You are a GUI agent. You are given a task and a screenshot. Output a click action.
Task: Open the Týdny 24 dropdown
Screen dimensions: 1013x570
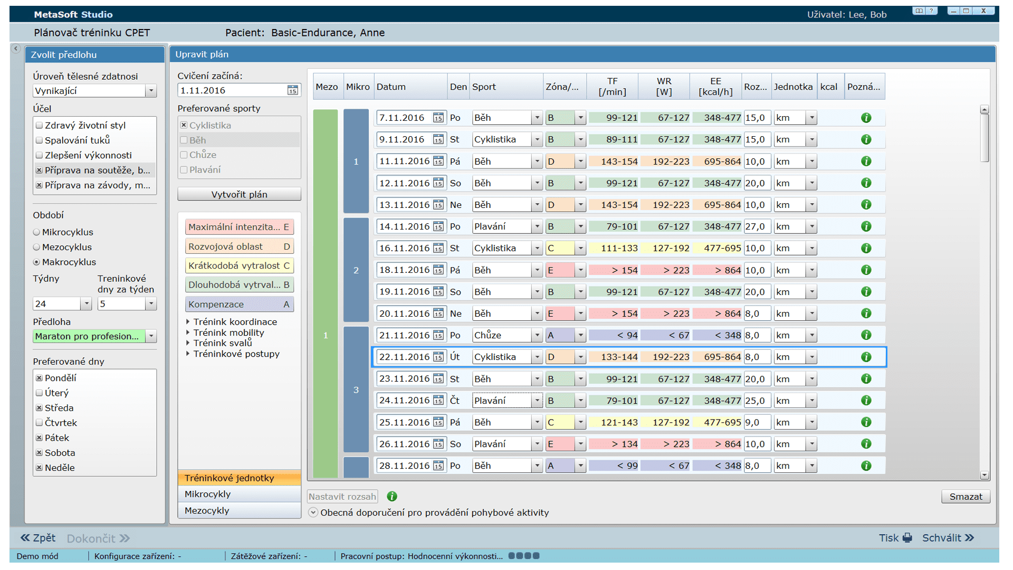point(86,303)
